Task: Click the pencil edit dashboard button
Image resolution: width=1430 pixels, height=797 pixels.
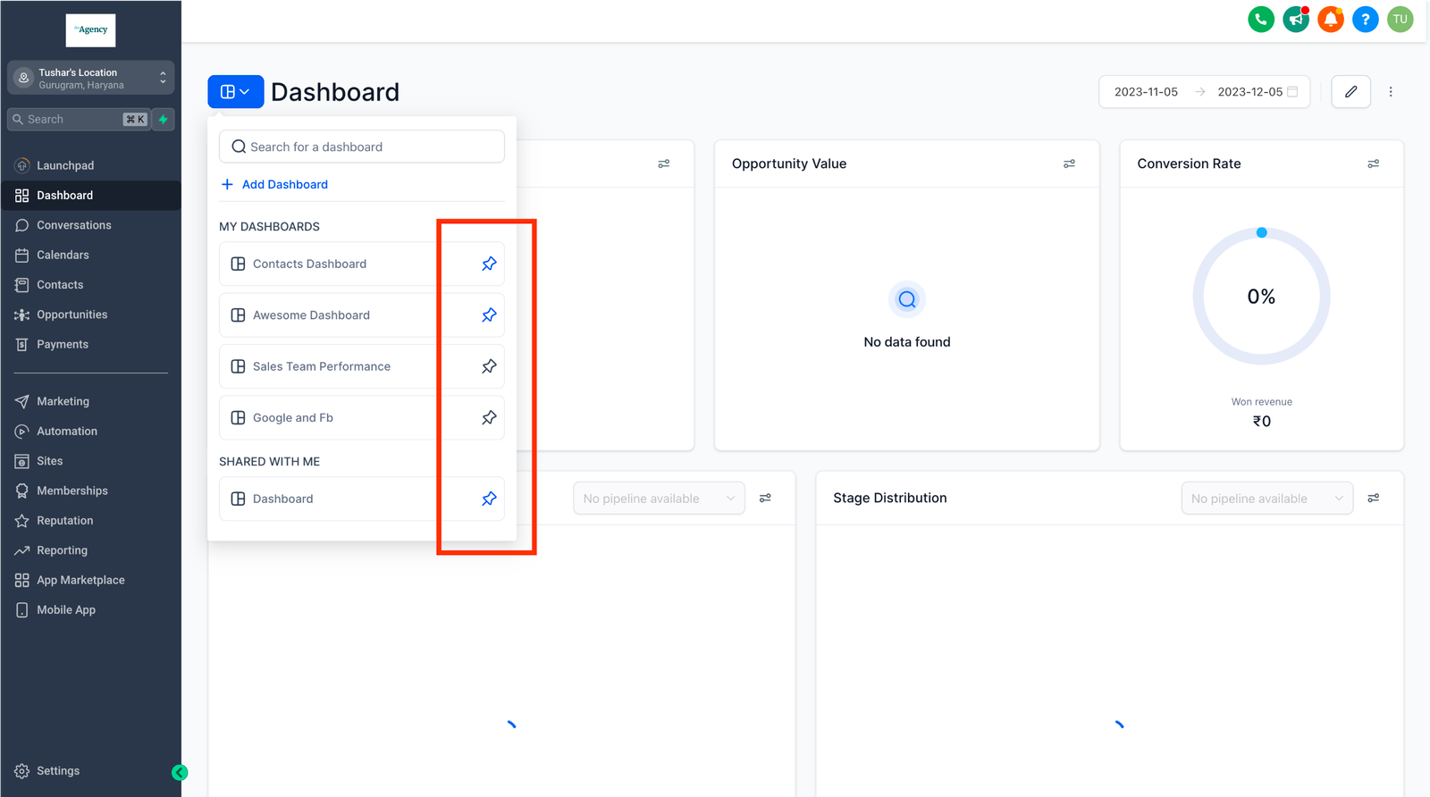Action: pos(1350,92)
